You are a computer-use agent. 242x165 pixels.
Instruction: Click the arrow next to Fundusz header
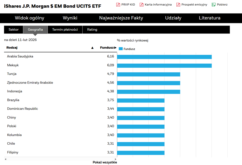click(115, 48)
